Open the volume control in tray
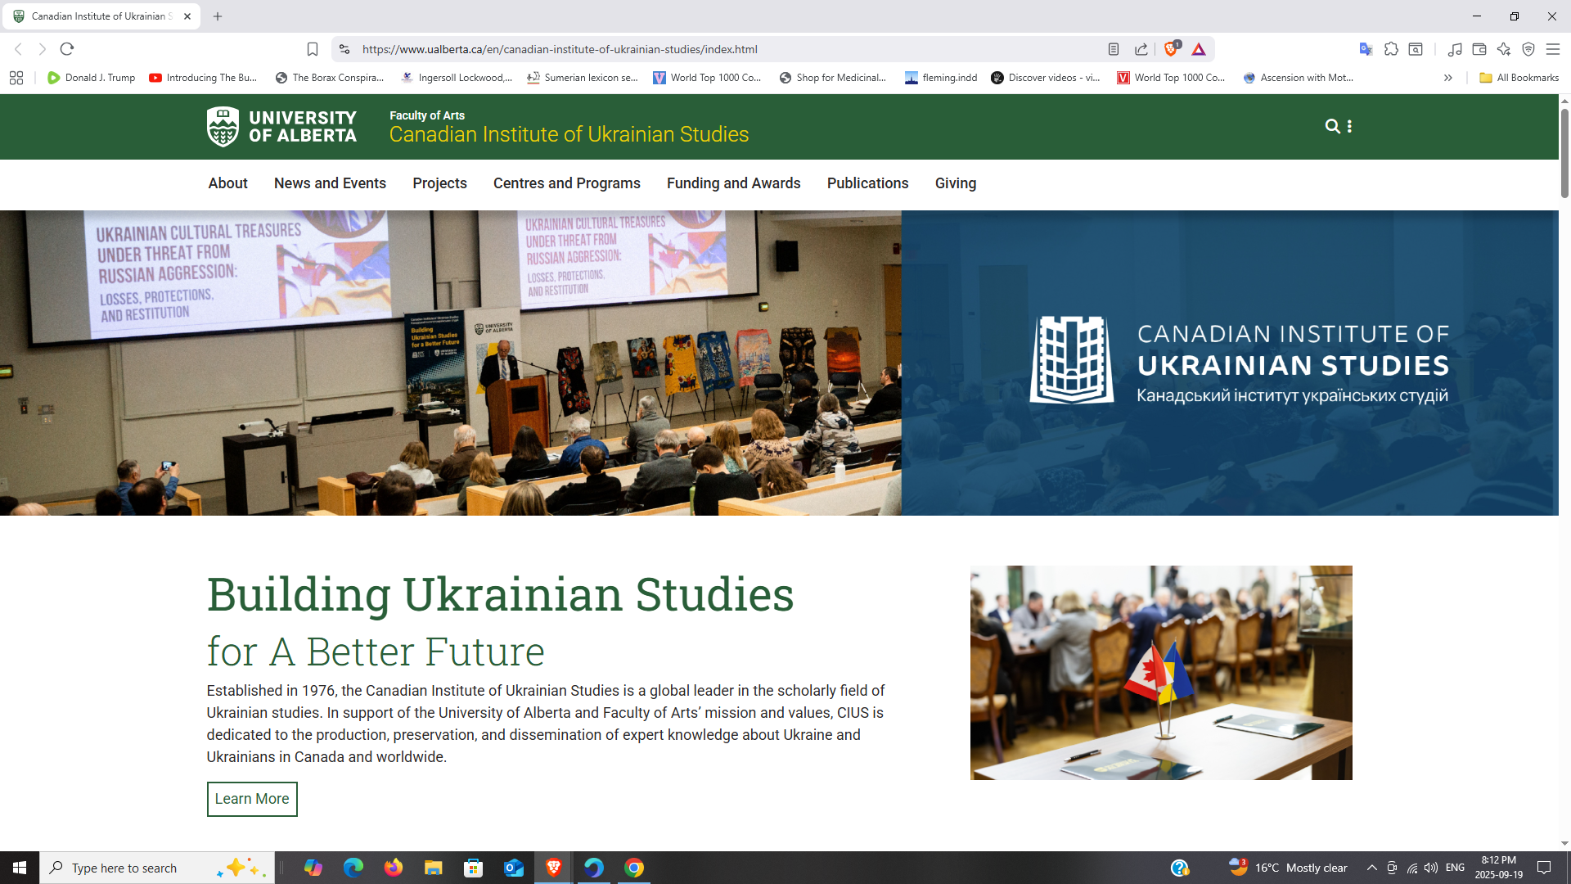The image size is (1571, 884). (1431, 868)
